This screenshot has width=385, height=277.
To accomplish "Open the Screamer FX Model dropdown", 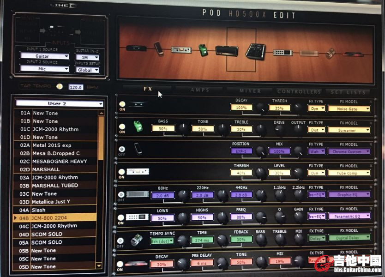I will click(x=349, y=130).
